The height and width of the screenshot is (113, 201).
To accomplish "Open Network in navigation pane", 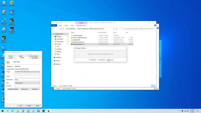I will click(58, 64).
